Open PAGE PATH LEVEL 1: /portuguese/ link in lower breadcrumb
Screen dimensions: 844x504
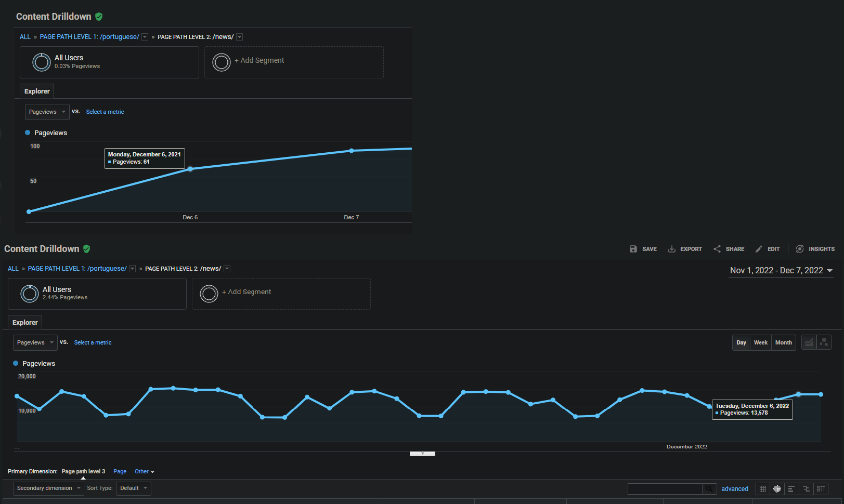pos(77,269)
